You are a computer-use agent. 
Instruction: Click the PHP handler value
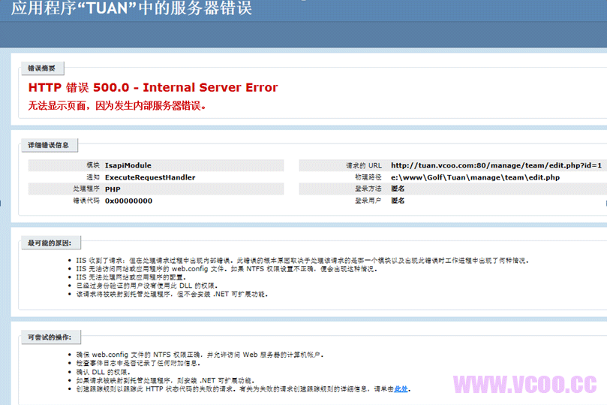pyautogui.click(x=113, y=189)
